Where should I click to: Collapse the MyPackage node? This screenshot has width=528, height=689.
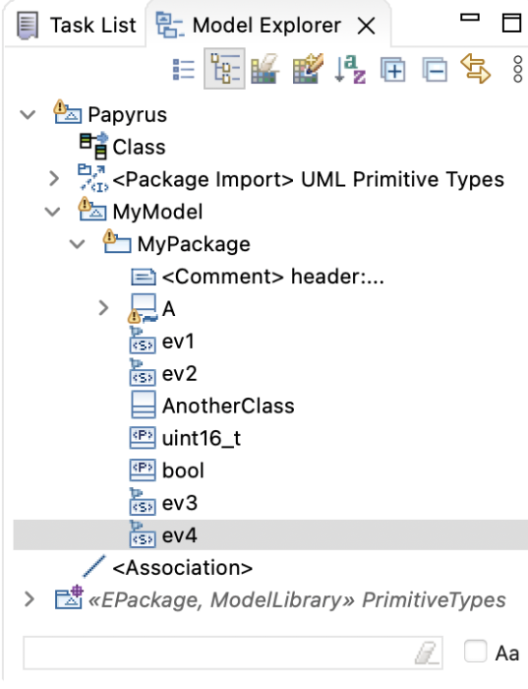click(78, 244)
